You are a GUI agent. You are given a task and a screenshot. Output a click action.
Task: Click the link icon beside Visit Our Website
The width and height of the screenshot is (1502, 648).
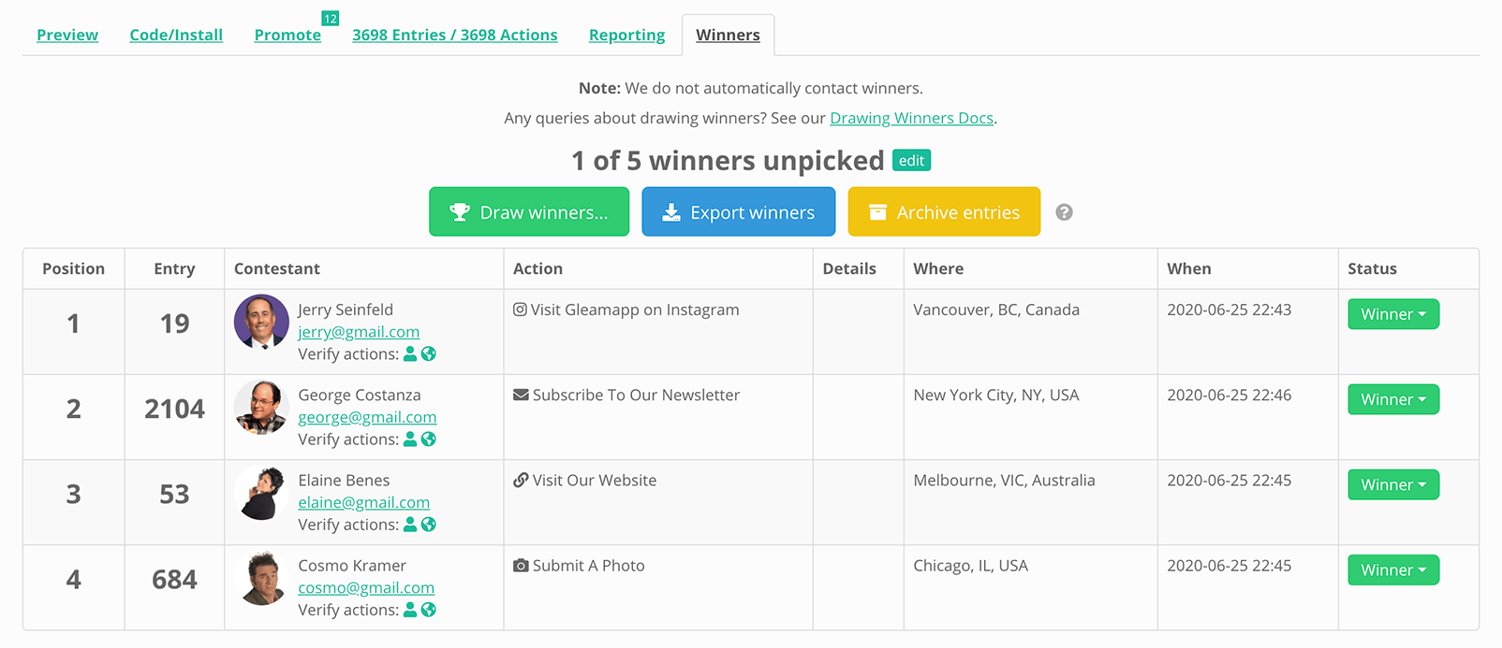coord(522,480)
